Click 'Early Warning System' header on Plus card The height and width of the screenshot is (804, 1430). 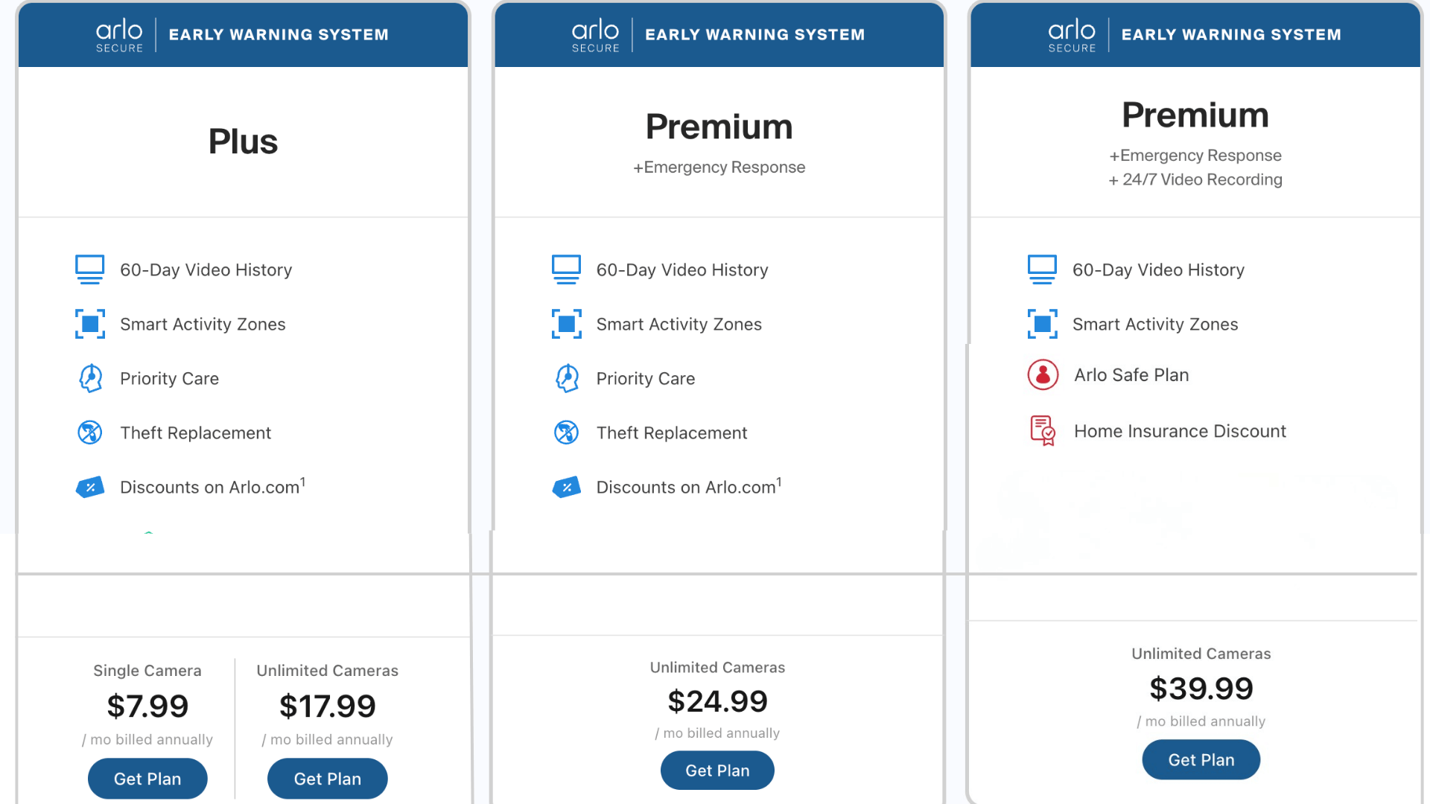pyautogui.click(x=279, y=35)
